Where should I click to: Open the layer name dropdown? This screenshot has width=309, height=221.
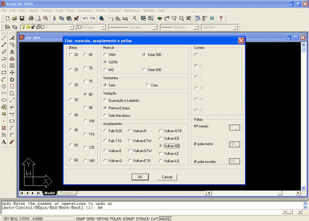(57, 28)
